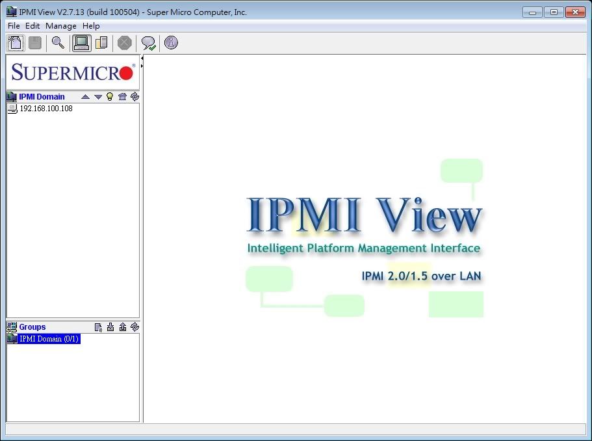The height and width of the screenshot is (441, 592).
Task: Click the IPMI Domain header monitor icon
Action: click(12, 97)
